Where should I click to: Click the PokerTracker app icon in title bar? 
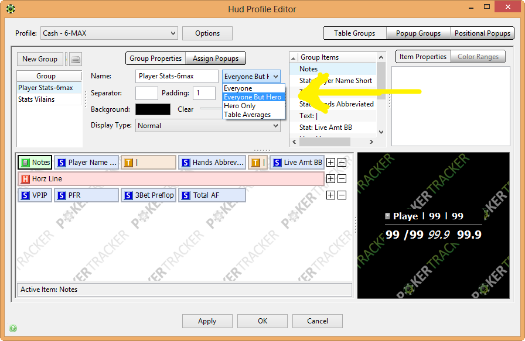[11, 8]
